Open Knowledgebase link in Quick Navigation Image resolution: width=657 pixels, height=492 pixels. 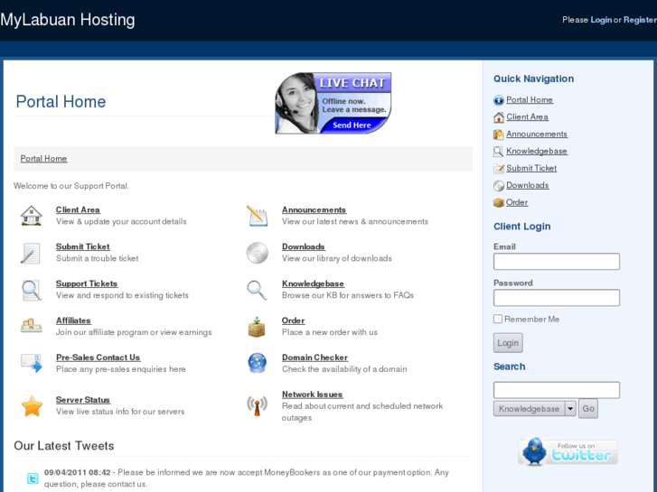tap(537, 151)
